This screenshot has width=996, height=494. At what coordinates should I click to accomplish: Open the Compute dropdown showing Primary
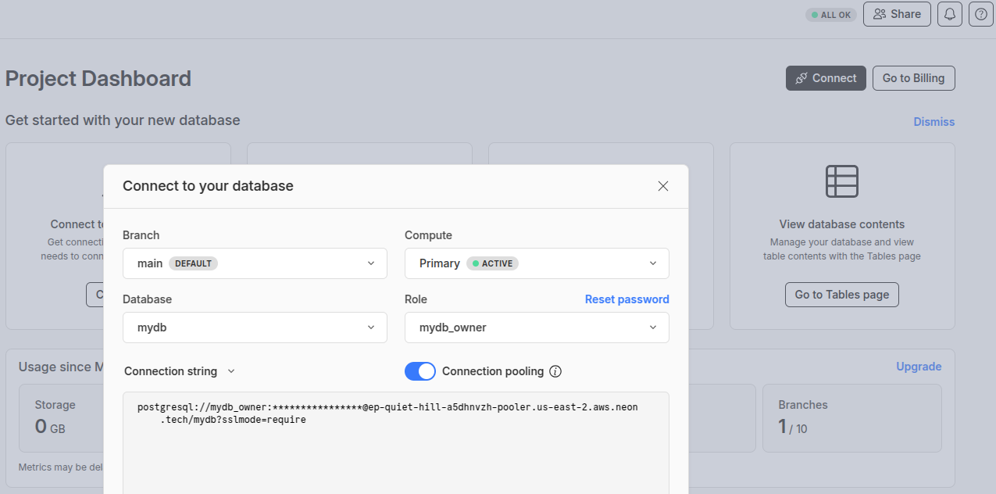537,263
